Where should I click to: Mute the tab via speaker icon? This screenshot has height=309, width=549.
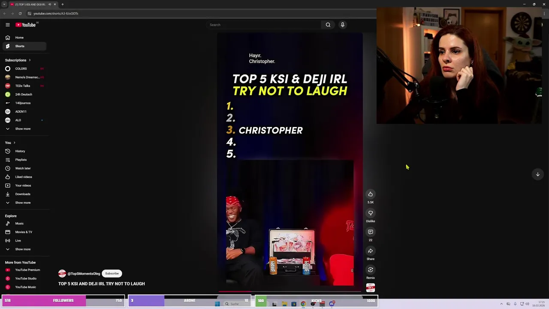point(50,4)
